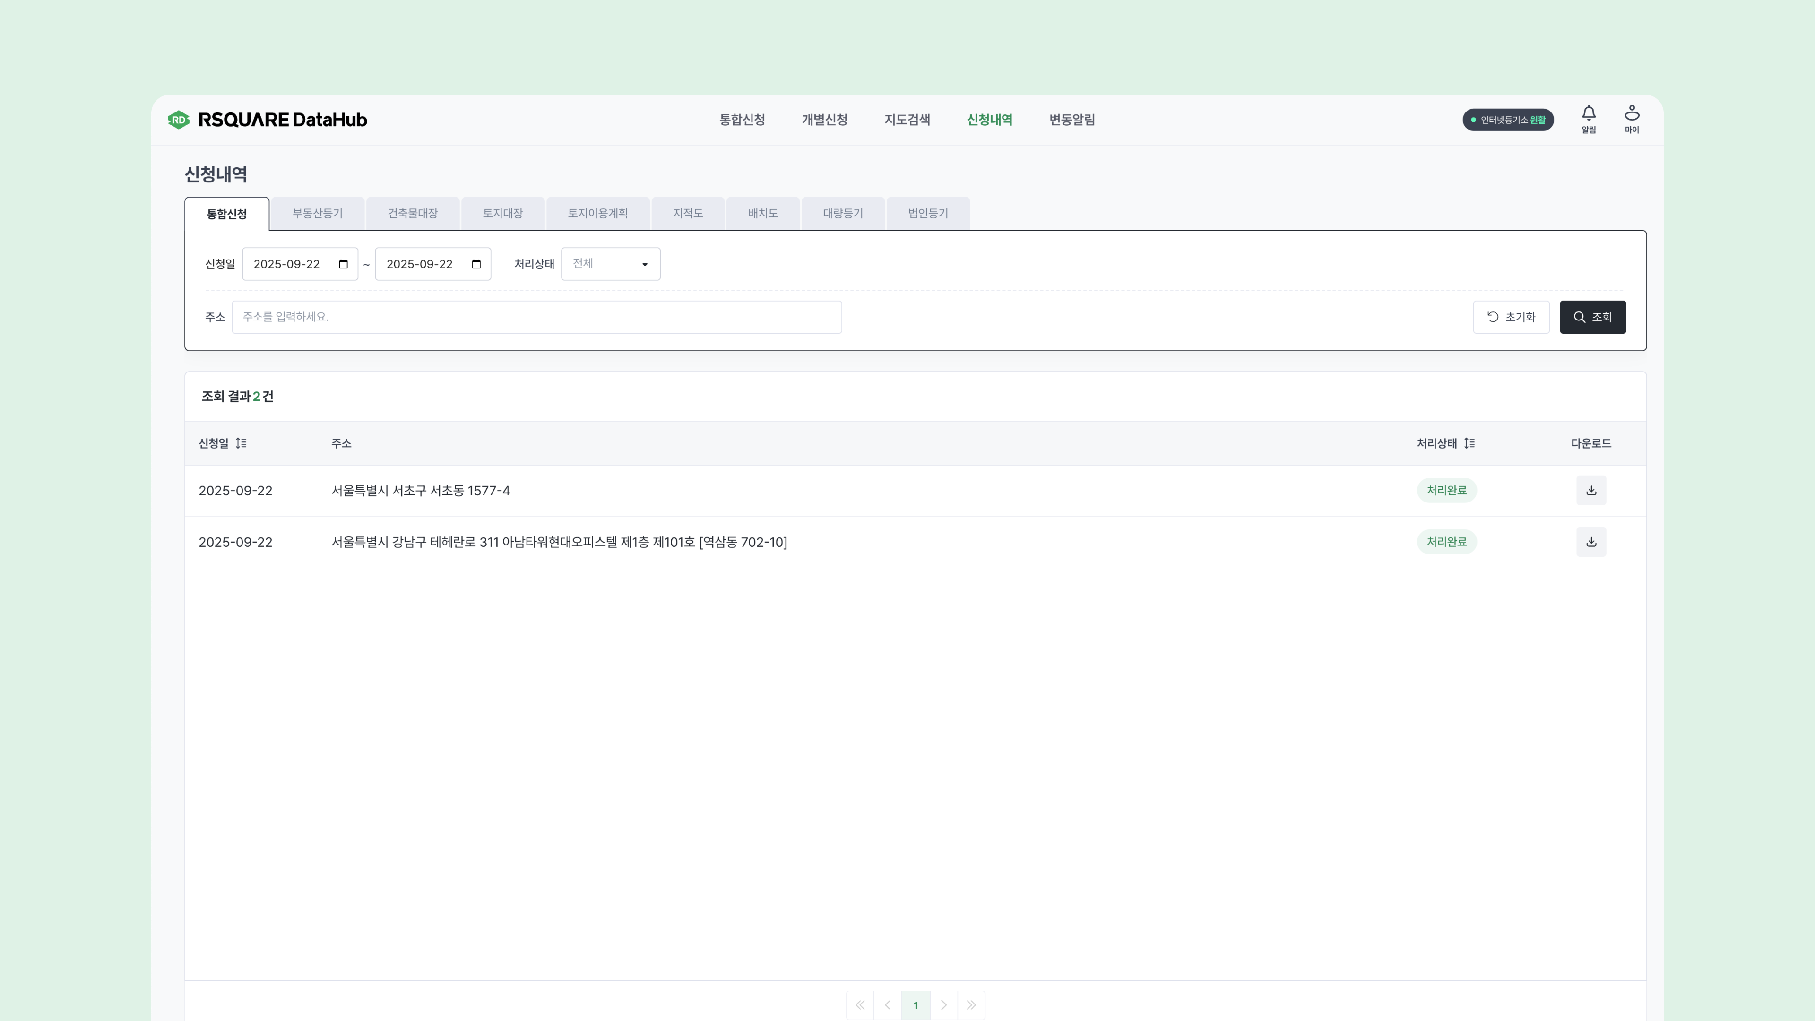Sort by 처리상태 column icon
The image size is (1815, 1021).
click(x=1469, y=443)
